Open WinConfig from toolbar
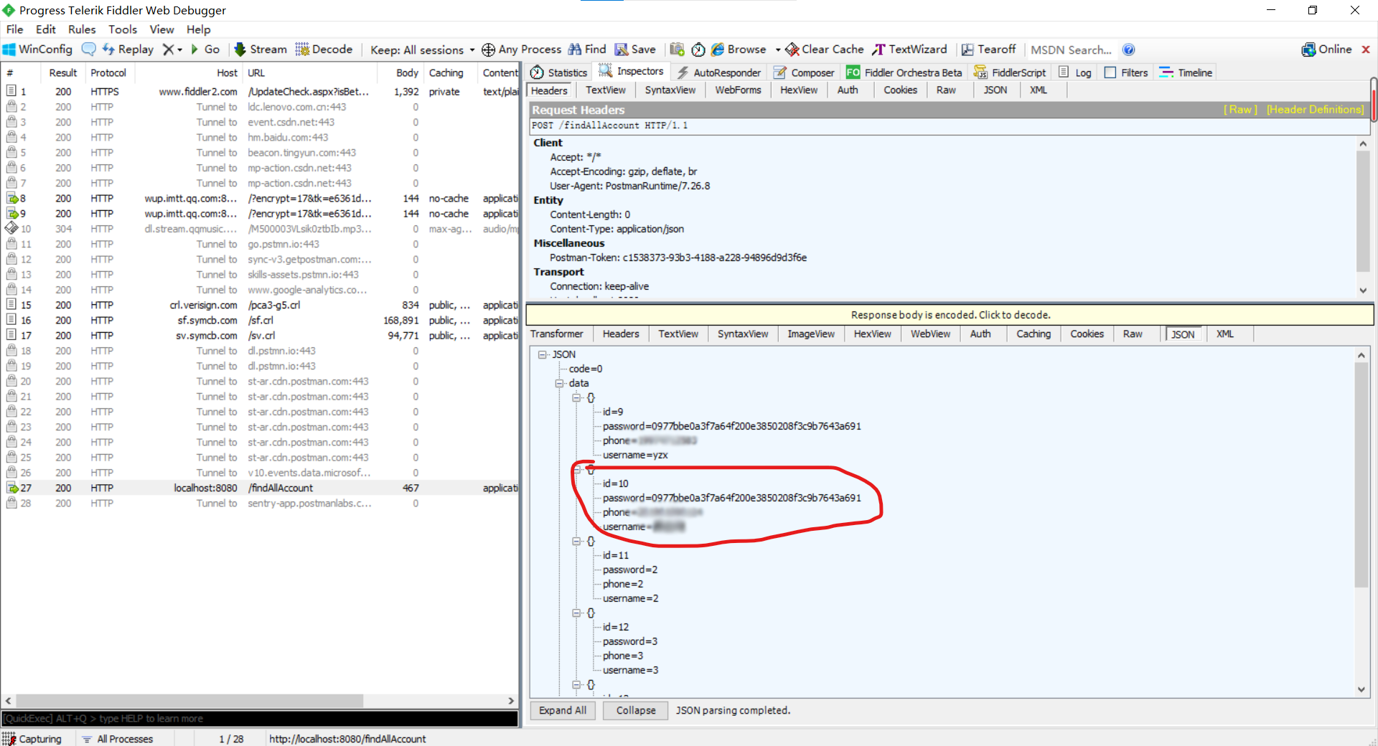The width and height of the screenshot is (1378, 746). tap(38, 49)
